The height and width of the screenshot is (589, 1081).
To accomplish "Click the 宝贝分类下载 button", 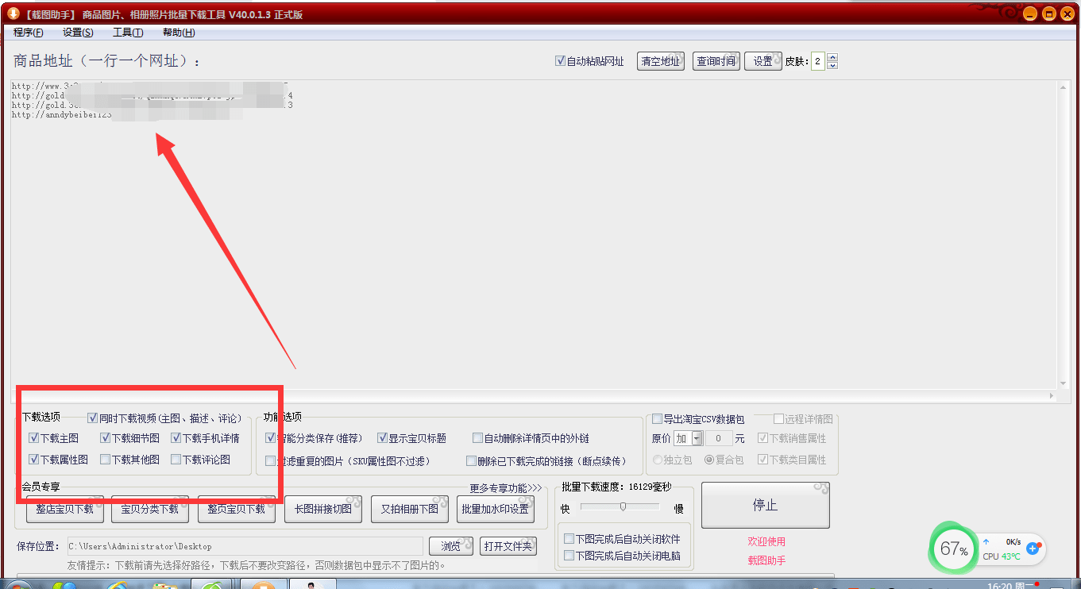I will [x=150, y=509].
